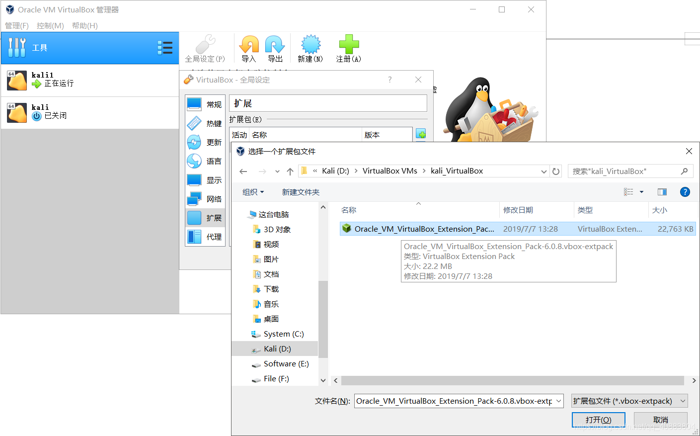The image size is (700, 436).
Task: Toggle the preview pane icon
Action: coord(662,192)
